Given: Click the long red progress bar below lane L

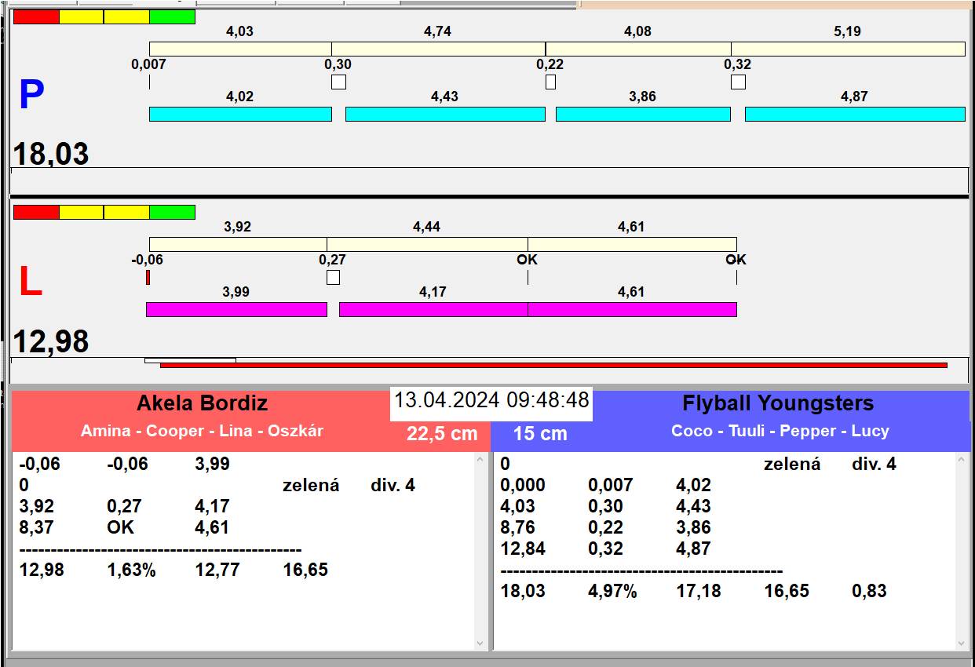Looking at the screenshot, I should coord(553,365).
